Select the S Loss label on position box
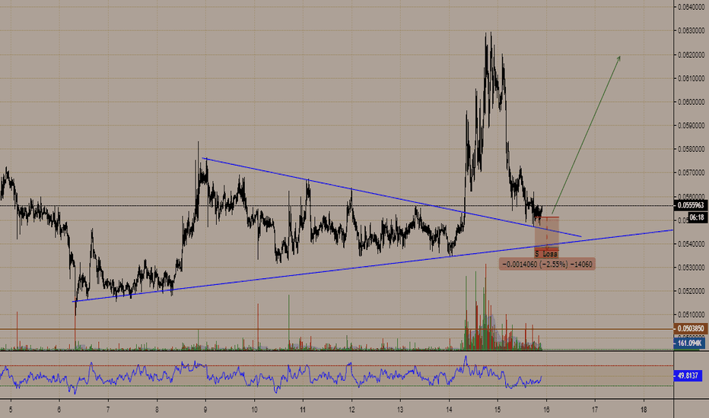 click(x=546, y=255)
